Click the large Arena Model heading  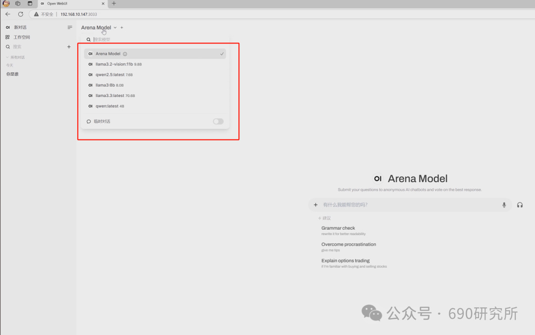pos(418,179)
